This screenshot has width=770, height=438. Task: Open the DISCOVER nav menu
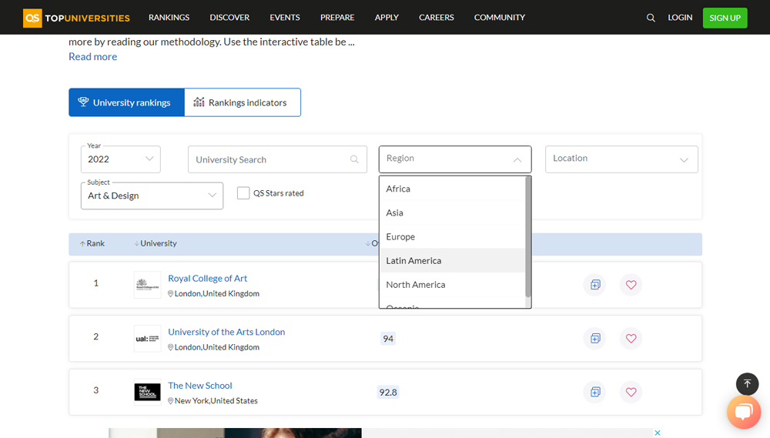(229, 18)
